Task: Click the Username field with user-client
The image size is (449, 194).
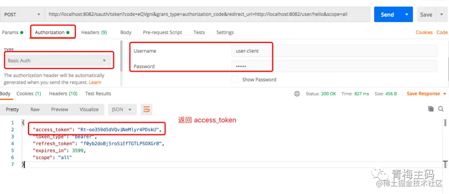Action: click(334, 51)
